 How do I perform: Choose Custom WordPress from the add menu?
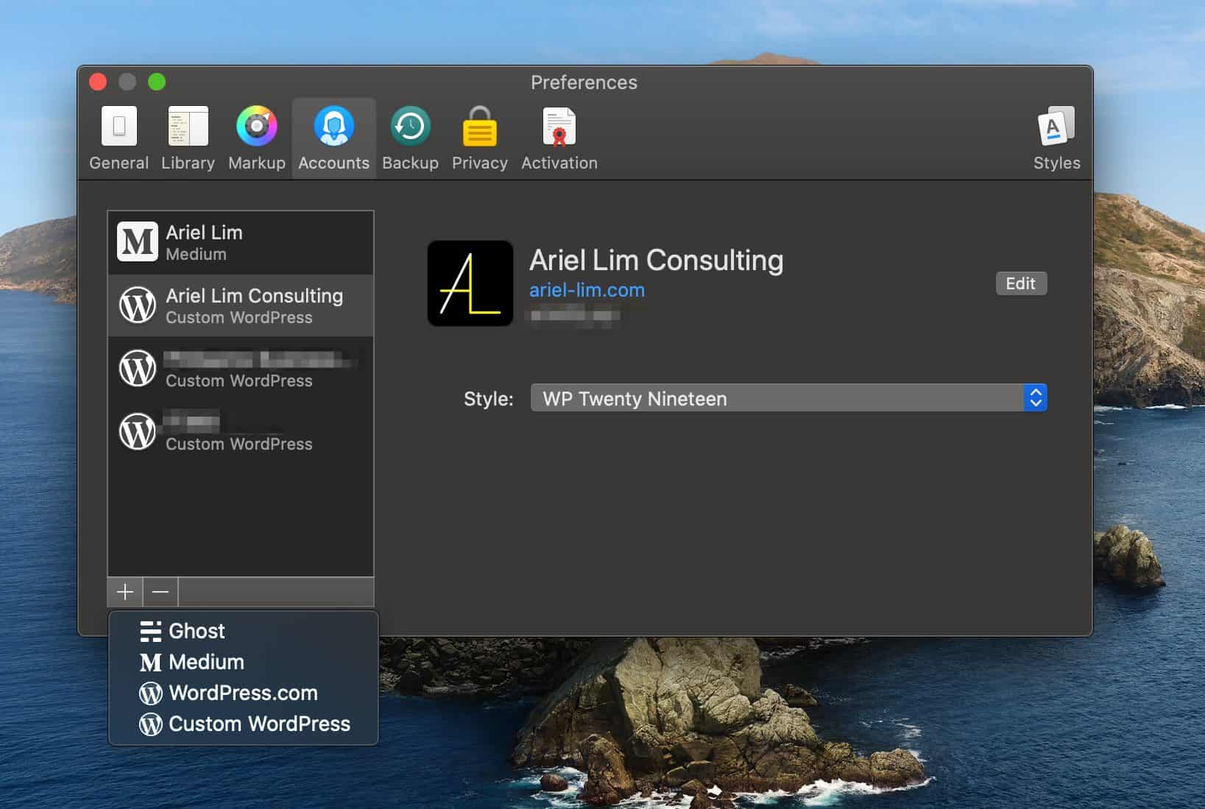point(243,724)
